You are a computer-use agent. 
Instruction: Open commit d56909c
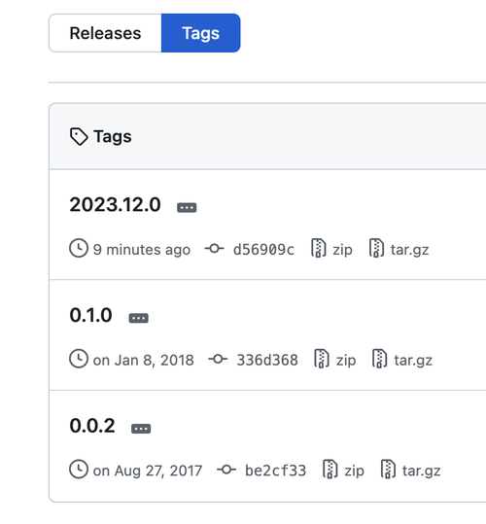coord(263,250)
